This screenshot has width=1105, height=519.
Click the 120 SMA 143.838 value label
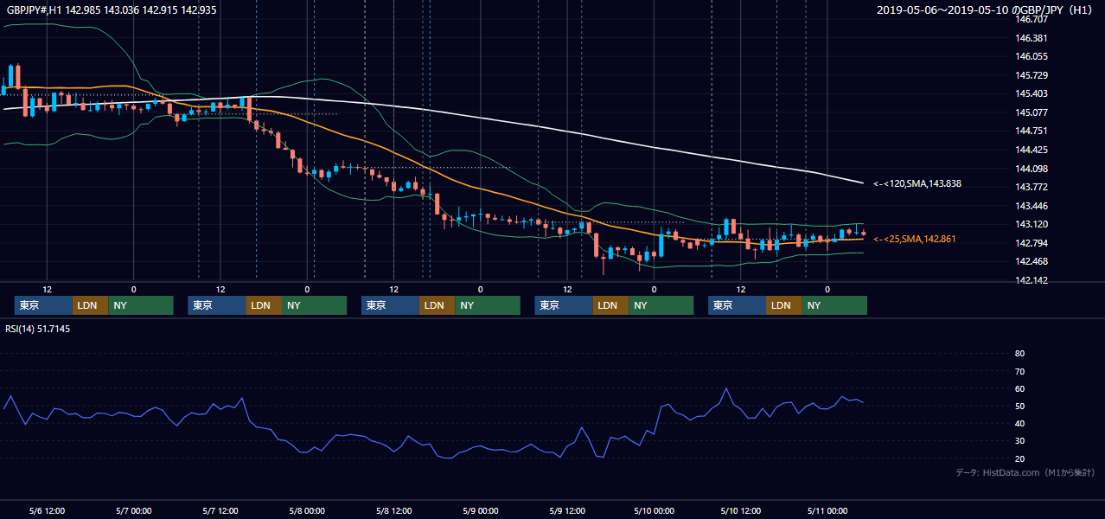(917, 183)
